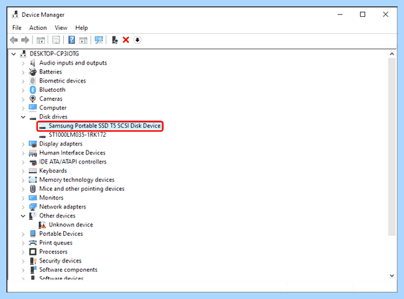Close the Device Manager window

(x=386, y=14)
